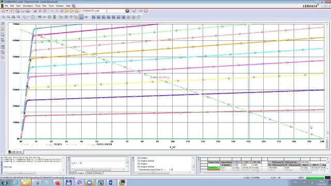The image size is (331, 186).
Task: Click the Zoom Fit icon
Action: click(19, 17)
